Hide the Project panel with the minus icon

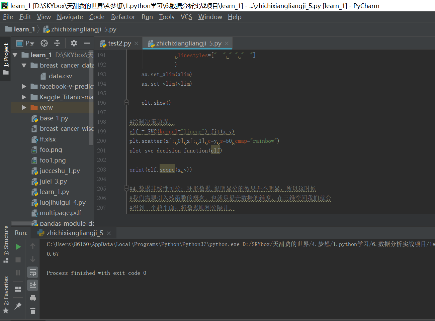87,43
